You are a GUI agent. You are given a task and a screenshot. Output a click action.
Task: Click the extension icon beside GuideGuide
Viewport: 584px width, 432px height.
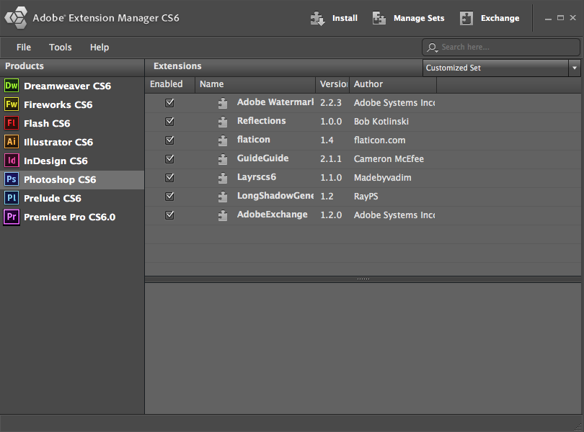tap(223, 159)
